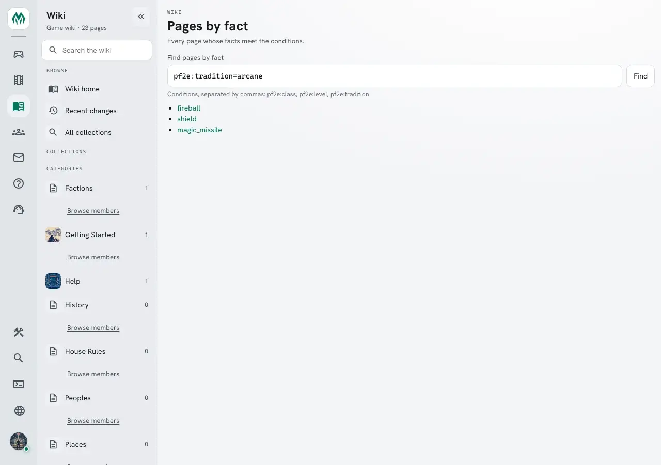Image resolution: width=661 pixels, height=465 pixels.
Task: Open All collections
Action: (x=97, y=132)
